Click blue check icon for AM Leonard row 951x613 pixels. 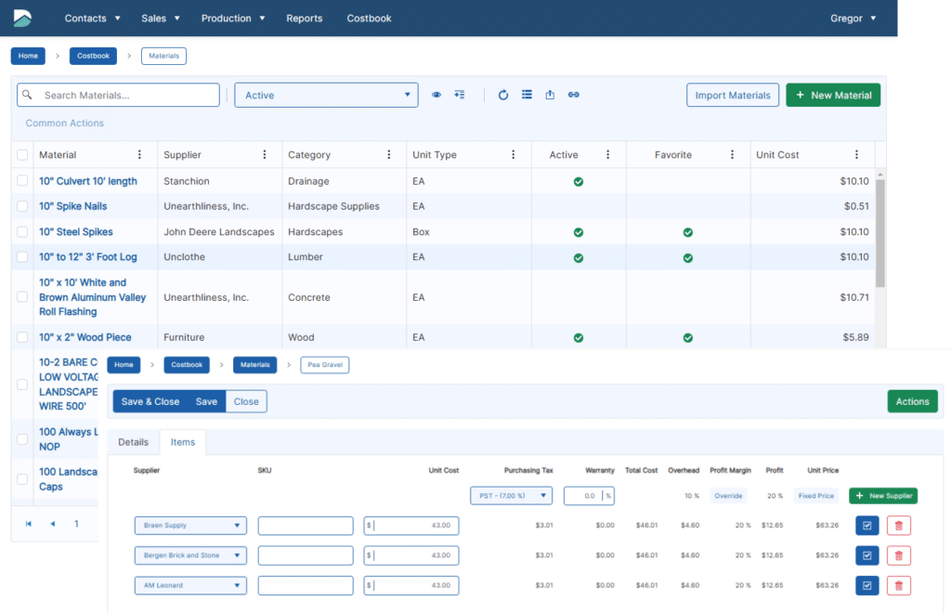point(866,585)
